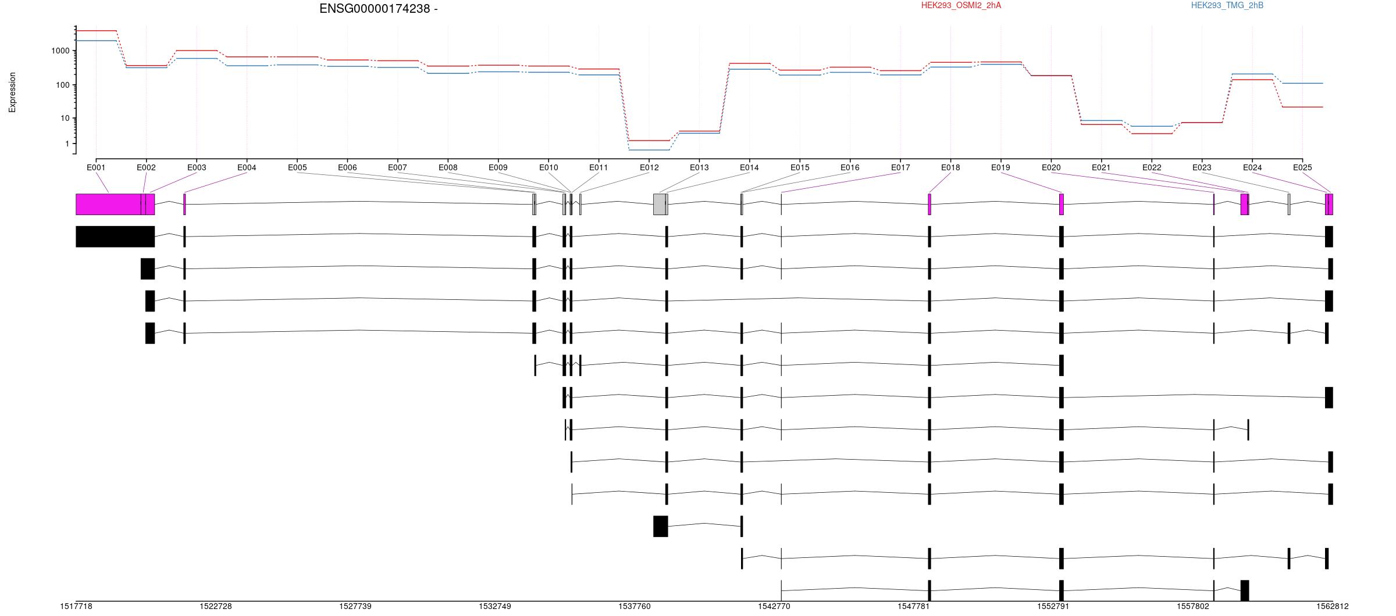Click exon label E013
Image resolution: width=1396 pixels, height=616 pixels.
699,167
